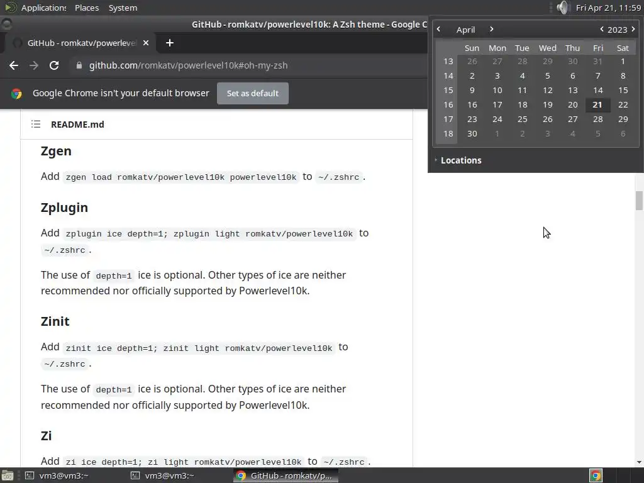Click week number 16 in calendar
Screen dimensions: 644x483
[448, 105]
